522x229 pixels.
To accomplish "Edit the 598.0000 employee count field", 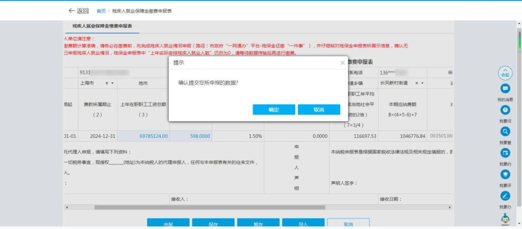I will [x=191, y=136].
